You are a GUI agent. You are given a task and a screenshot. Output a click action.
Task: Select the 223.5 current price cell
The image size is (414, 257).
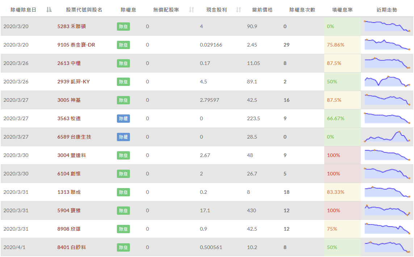(253, 118)
